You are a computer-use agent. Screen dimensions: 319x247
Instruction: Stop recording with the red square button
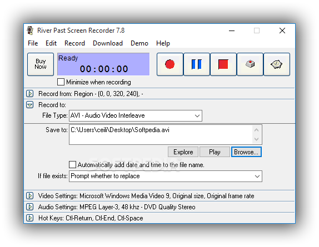pyautogui.click(x=223, y=64)
